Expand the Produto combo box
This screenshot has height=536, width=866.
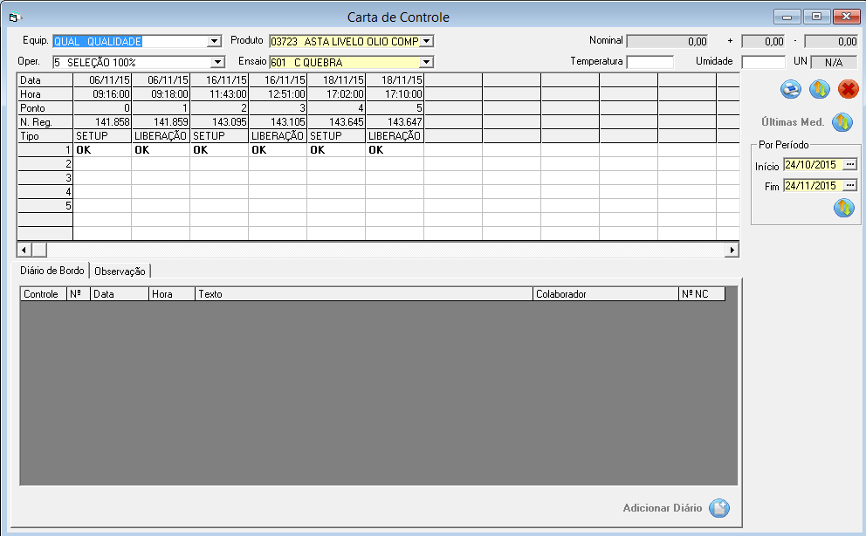(x=426, y=41)
